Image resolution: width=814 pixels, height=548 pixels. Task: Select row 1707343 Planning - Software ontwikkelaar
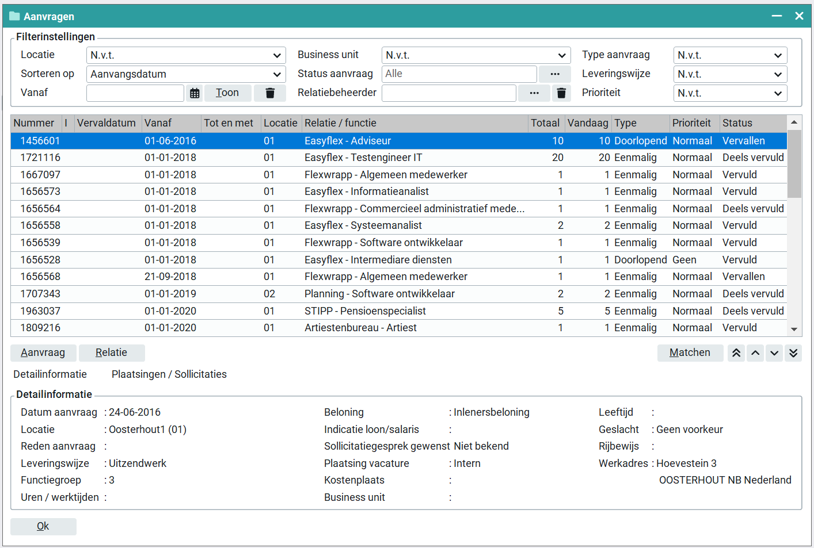click(x=398, y=294)
